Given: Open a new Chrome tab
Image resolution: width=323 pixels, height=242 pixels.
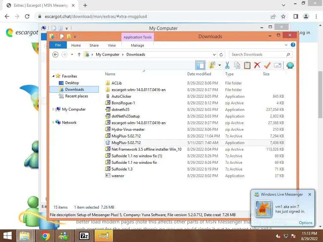Looking at the screenshot, I should [85, 6].
